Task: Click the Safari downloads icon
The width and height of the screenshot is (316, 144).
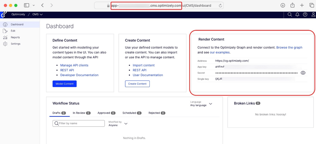Action: (x=283, y=5)
